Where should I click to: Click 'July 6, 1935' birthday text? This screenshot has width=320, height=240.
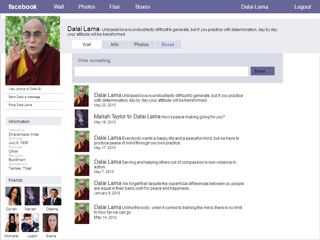point(18,143)
